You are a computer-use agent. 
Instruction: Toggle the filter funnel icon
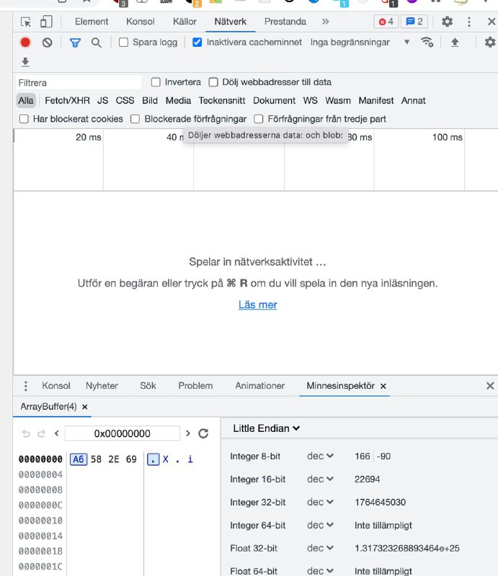tap(75, 42)
